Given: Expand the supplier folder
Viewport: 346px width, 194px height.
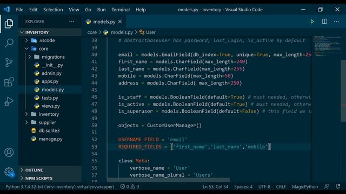Looking at the screenshot, I should pyautogui.click(x=26, y=122).
